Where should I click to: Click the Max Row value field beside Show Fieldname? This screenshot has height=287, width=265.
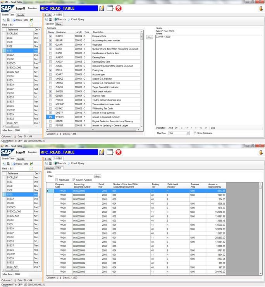coord(177,133)
